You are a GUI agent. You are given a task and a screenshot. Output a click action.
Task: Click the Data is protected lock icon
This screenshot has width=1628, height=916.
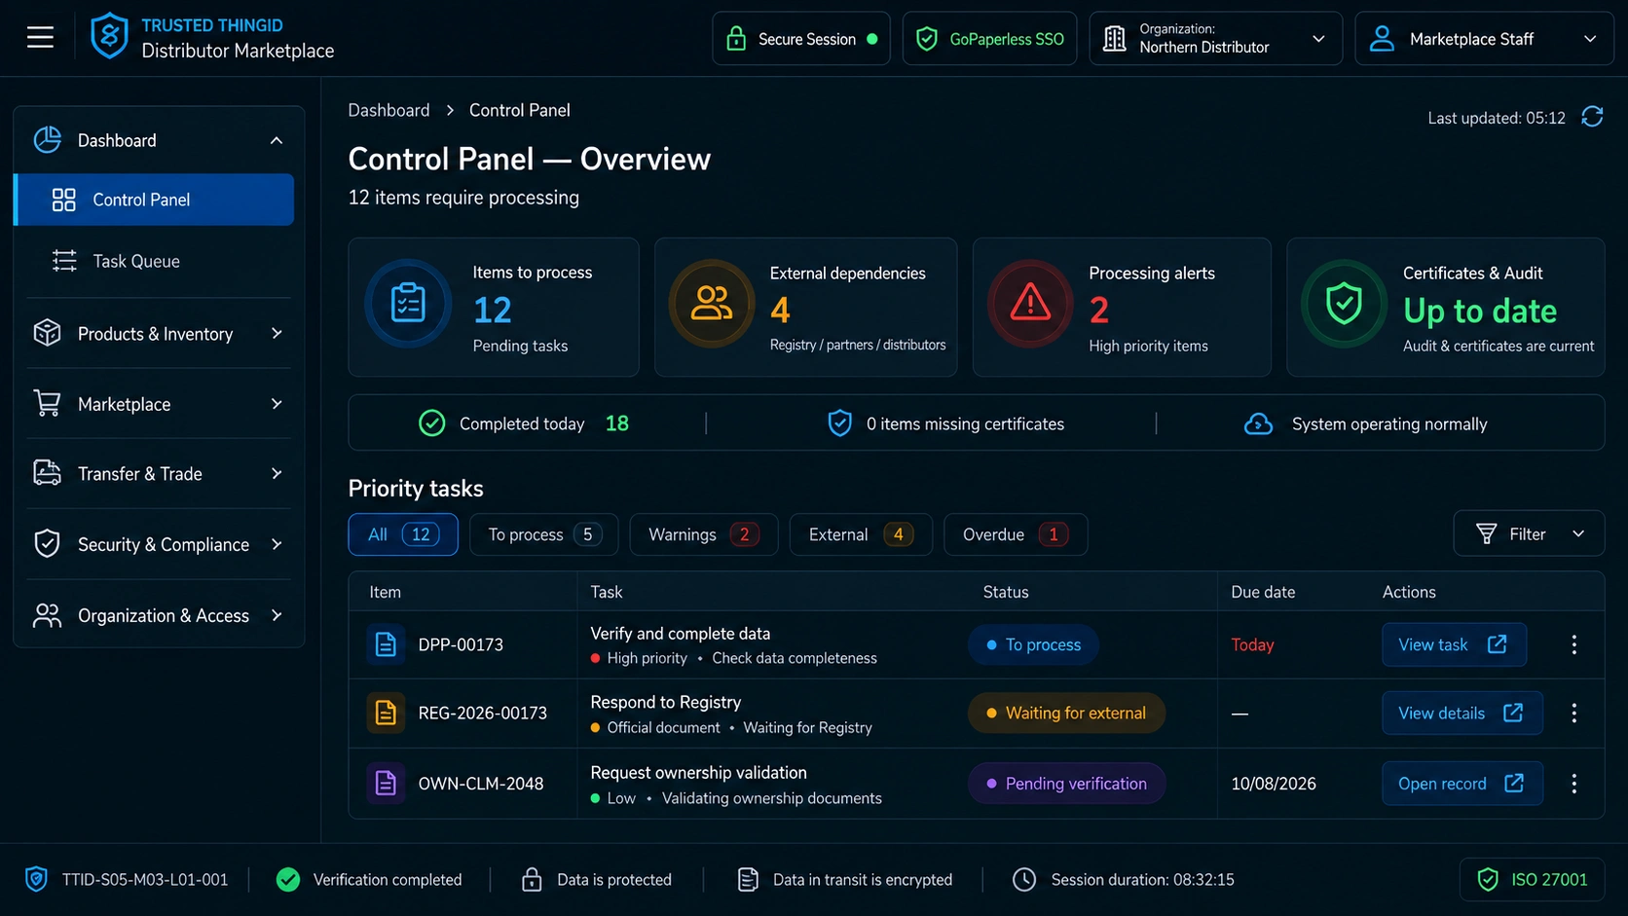[532, 879]
